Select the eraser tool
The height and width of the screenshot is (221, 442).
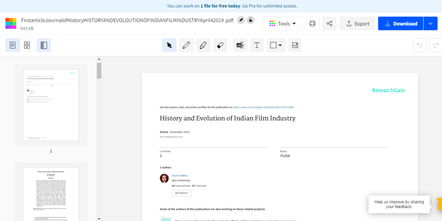(x=220, y=45)
